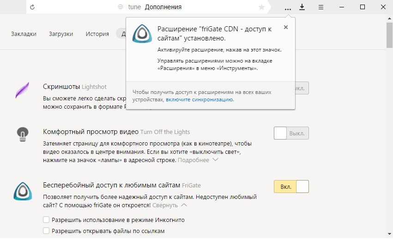
Task: Switch off the FriGate Вкл. toggle
Action: tap(291, 187)
